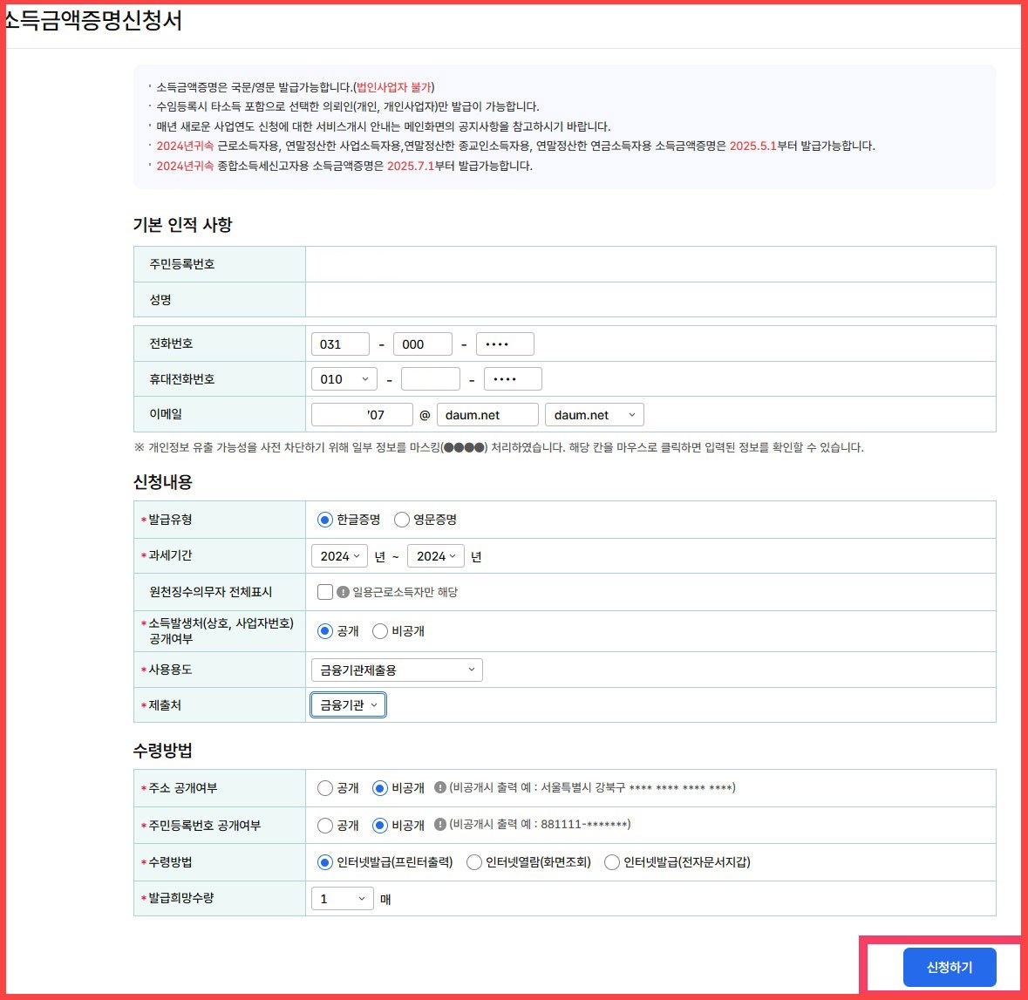1028x1000 pixels.
Task: Click the masked phone number last field
Action: [x=505, y=344]
